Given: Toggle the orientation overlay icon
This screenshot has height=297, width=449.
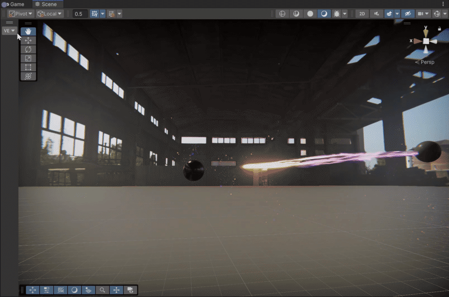Looking at the screenshot, I should tap(116, 290).
